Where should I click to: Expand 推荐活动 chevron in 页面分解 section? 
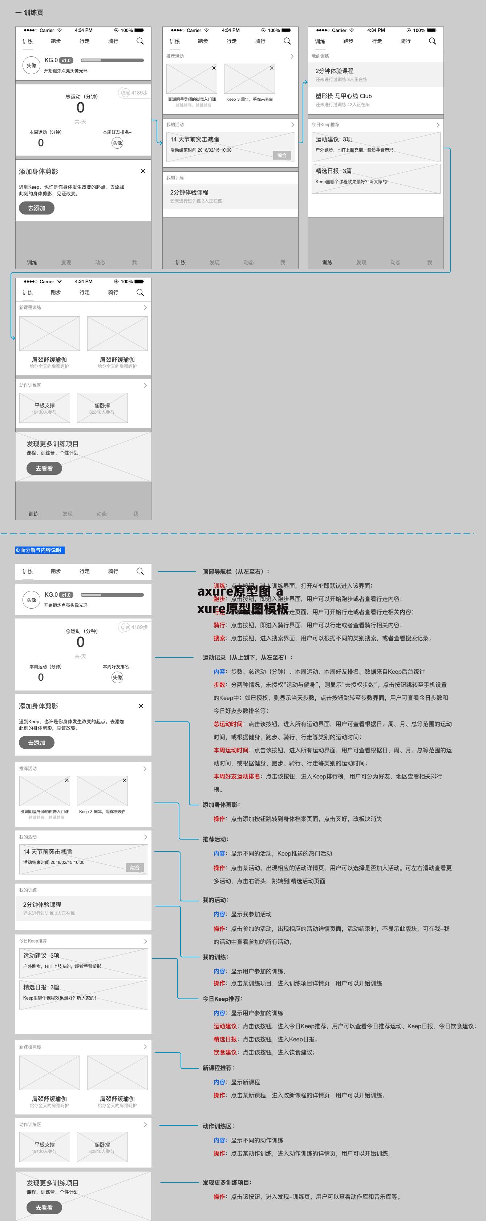tap(145, 768)
